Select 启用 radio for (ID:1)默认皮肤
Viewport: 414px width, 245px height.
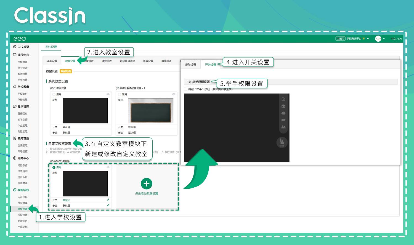54,94
